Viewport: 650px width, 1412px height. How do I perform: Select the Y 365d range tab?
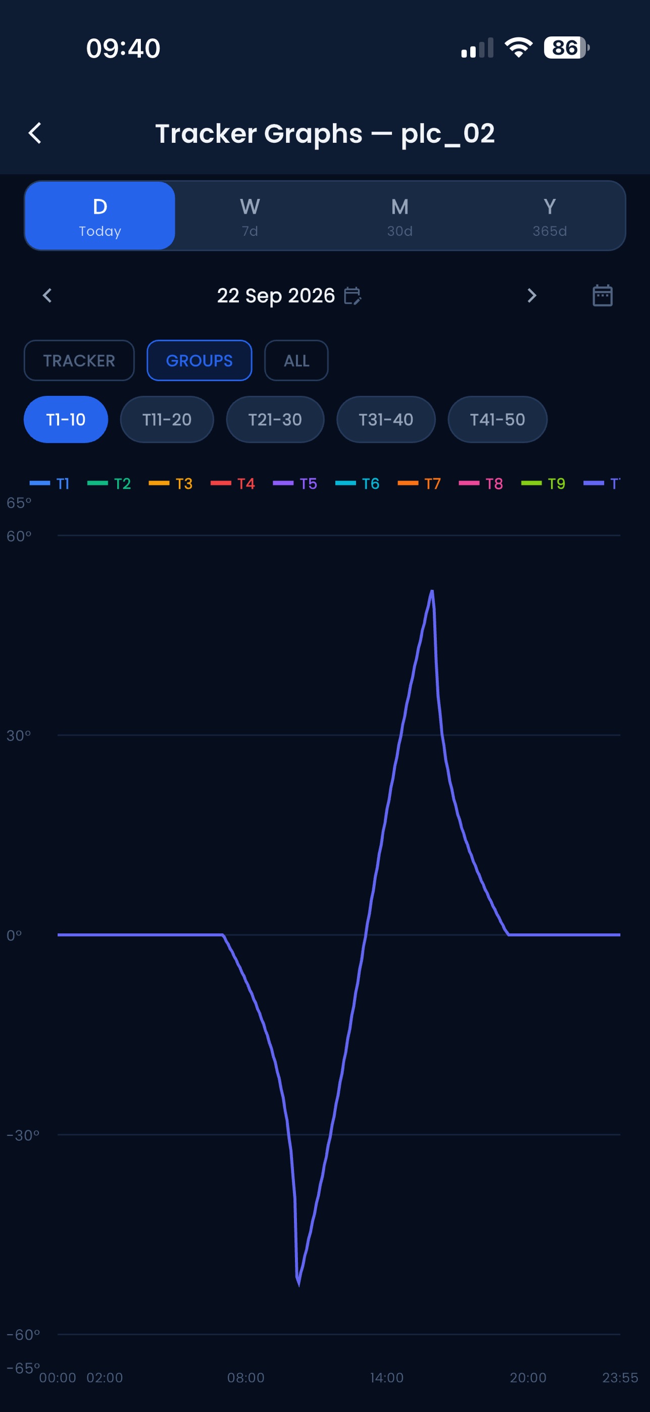click(549, 216)
